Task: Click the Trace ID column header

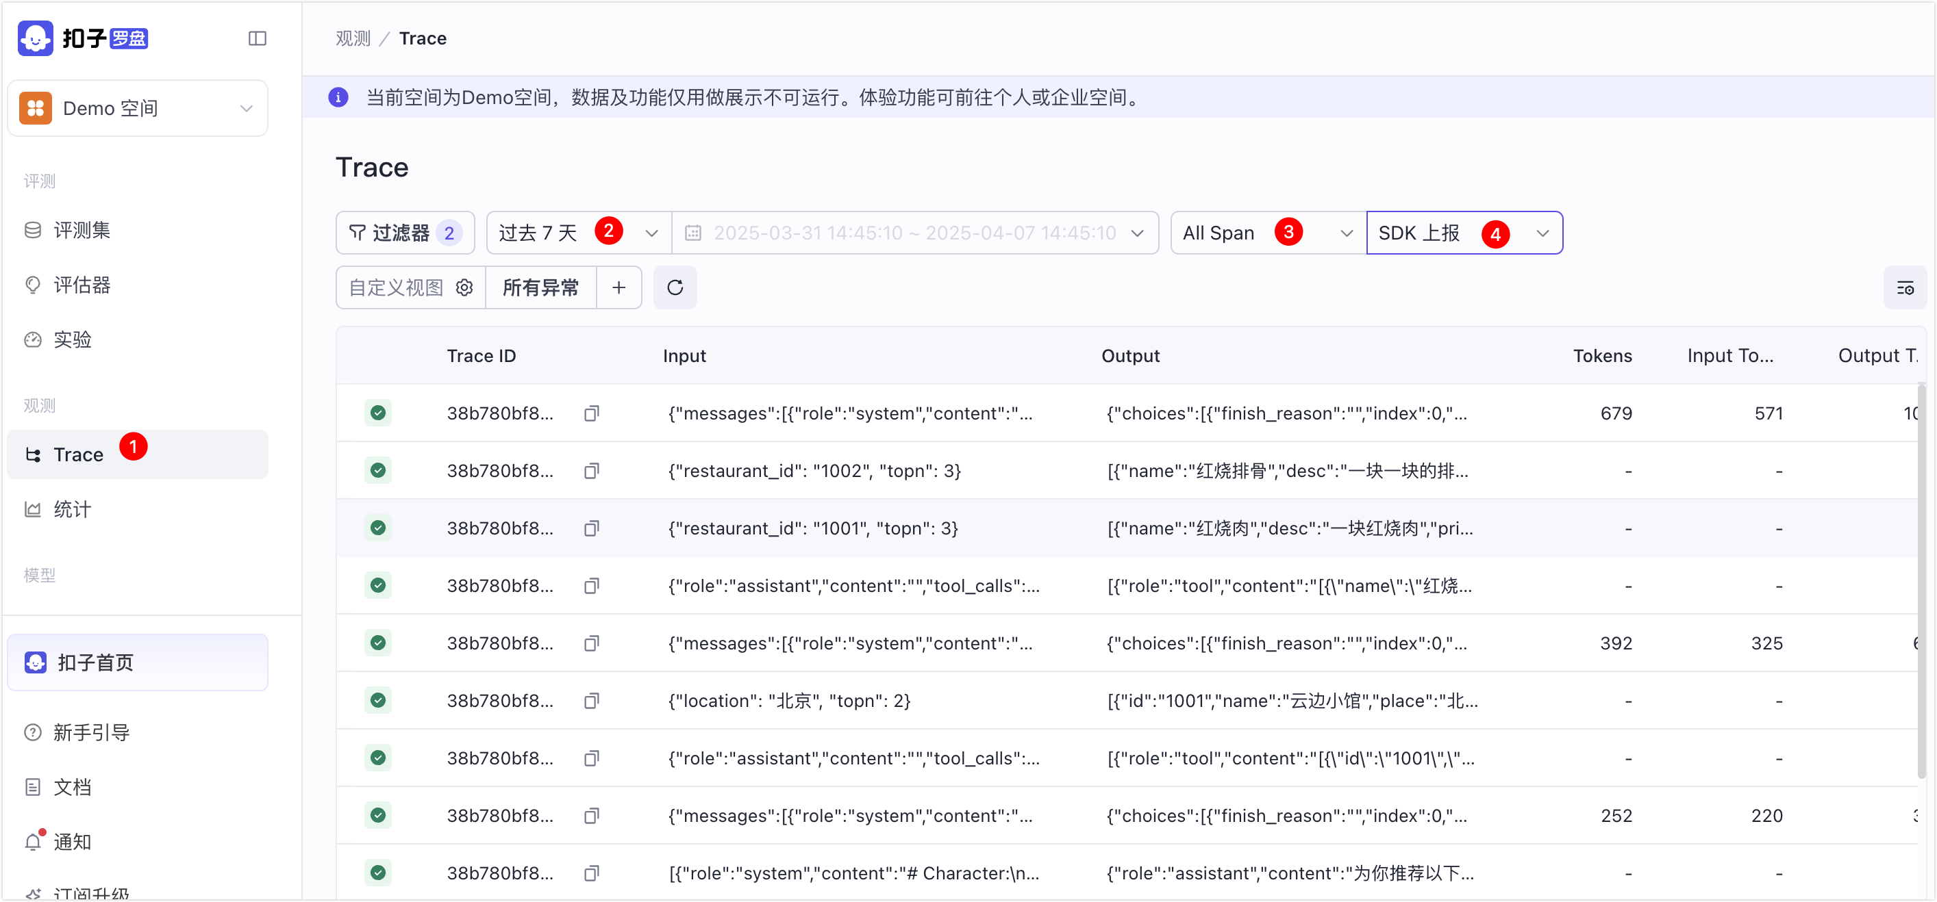Action: (482, 356)
